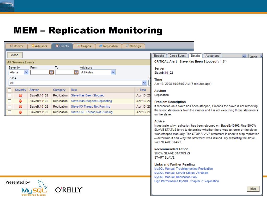Image resolution: width=267 pixels, height=200 pixels.
Task: Expand the dropdown arrow beside Open in popup
Action: pyautogui.click(x=244, y=56)
